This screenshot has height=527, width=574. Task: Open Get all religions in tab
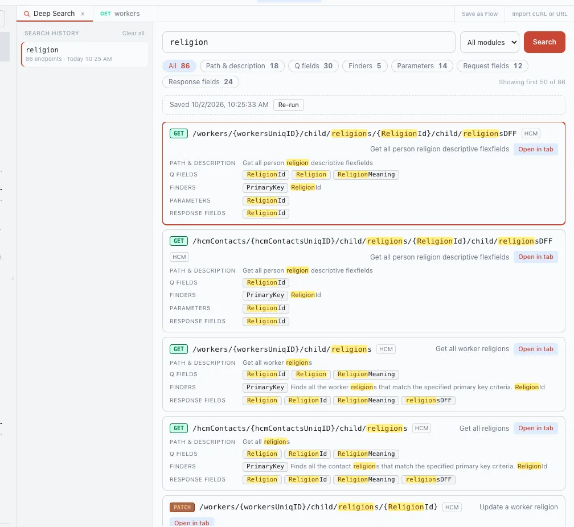(535, 428)
